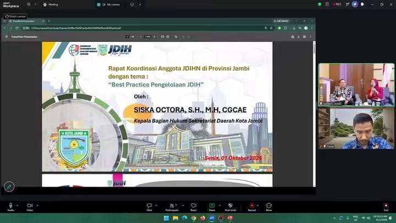Expand recording options arrow beside Record
Viewport: 396px width, 223px height.
[x=257, y=205]
